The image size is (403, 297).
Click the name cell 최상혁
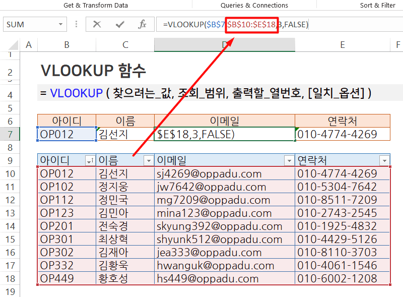(x=125, y=240)
